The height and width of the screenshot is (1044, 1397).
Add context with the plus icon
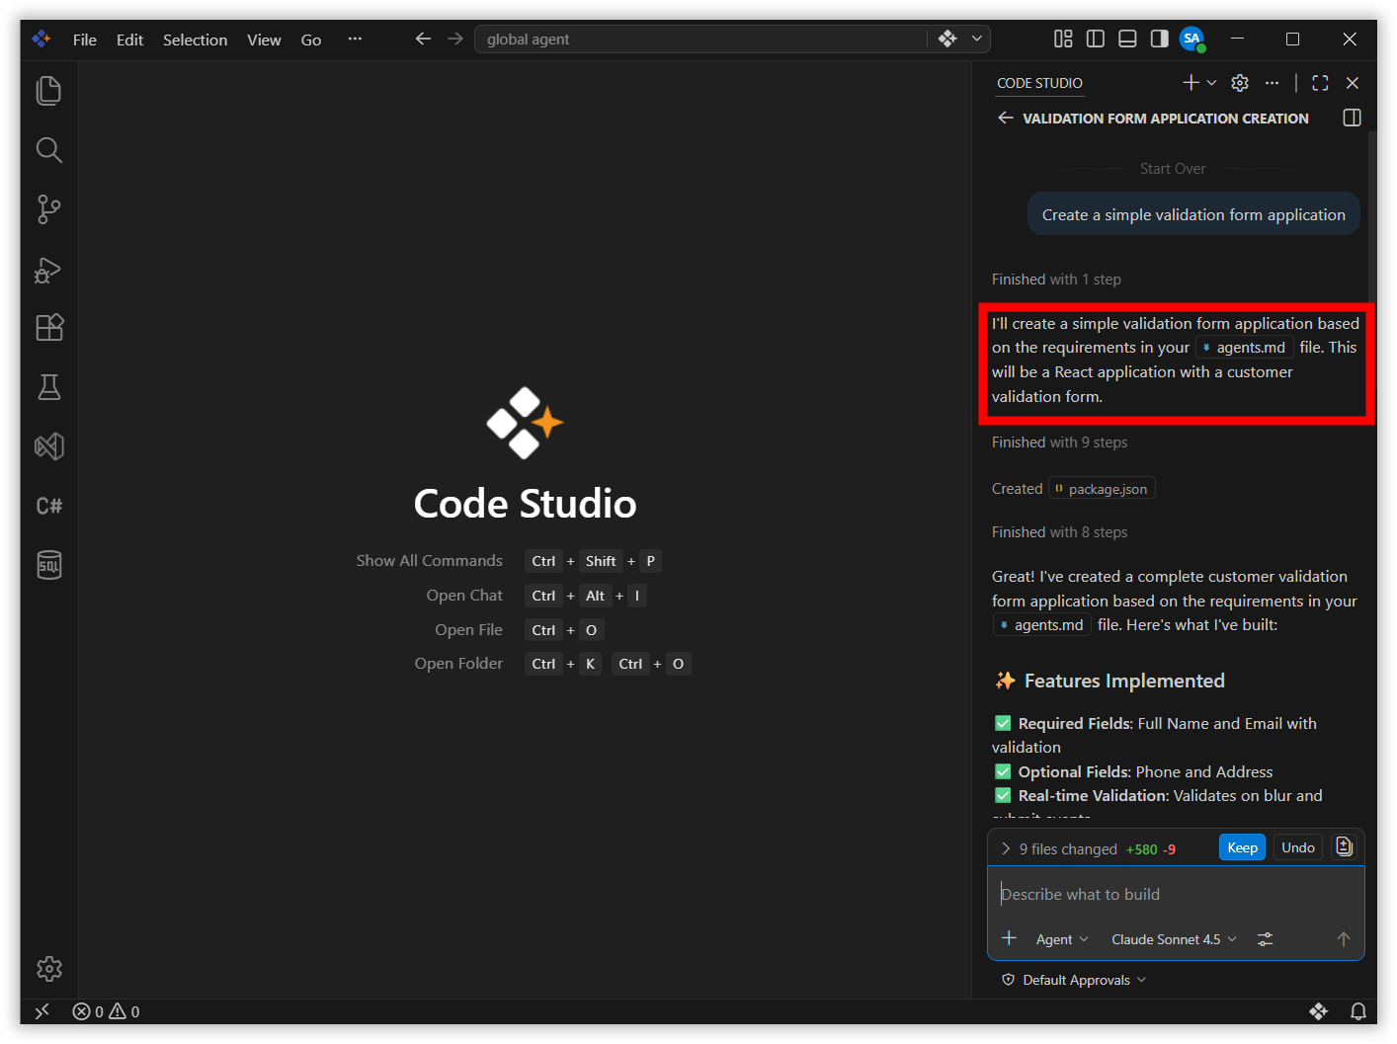pos(1009,938)
